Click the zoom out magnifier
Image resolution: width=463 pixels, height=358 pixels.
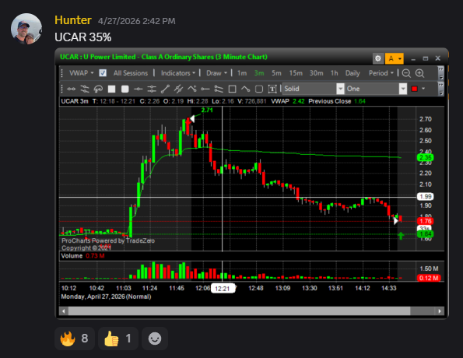pyautogui.click(x=406, y=73)
